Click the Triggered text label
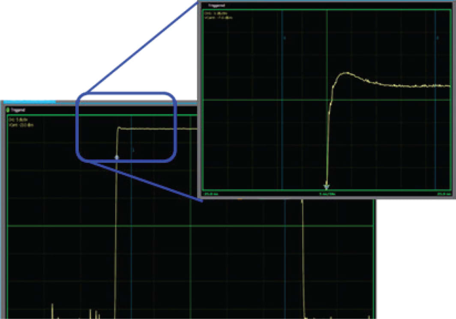Image resolution: width=456 pixels, height=319 pixels. [x=17, y=110]
